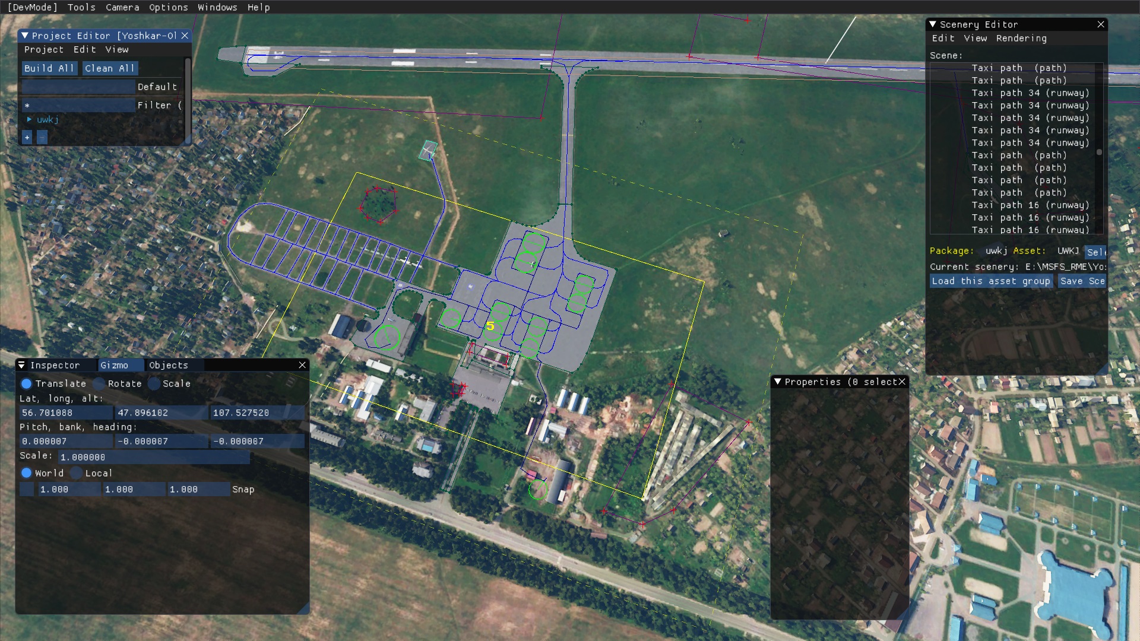1140x641 pixels.
Task: Open the Rendering menu in Scenery Editor
Action: tap(1021, 38)
